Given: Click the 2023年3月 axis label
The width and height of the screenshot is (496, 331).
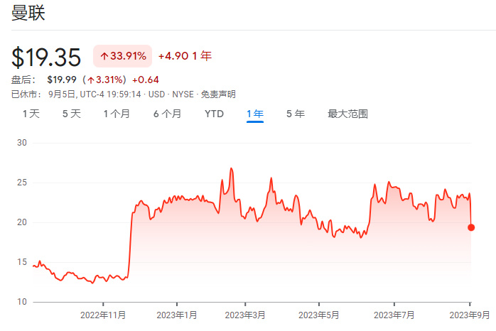Looking at the screenshot, I should coord(245,315).
